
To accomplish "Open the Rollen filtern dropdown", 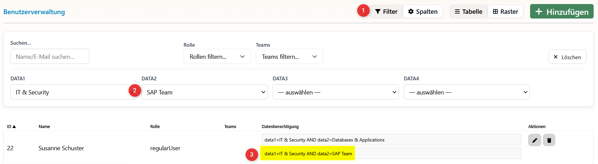I will pyautogui.click(x=217, y=56).
